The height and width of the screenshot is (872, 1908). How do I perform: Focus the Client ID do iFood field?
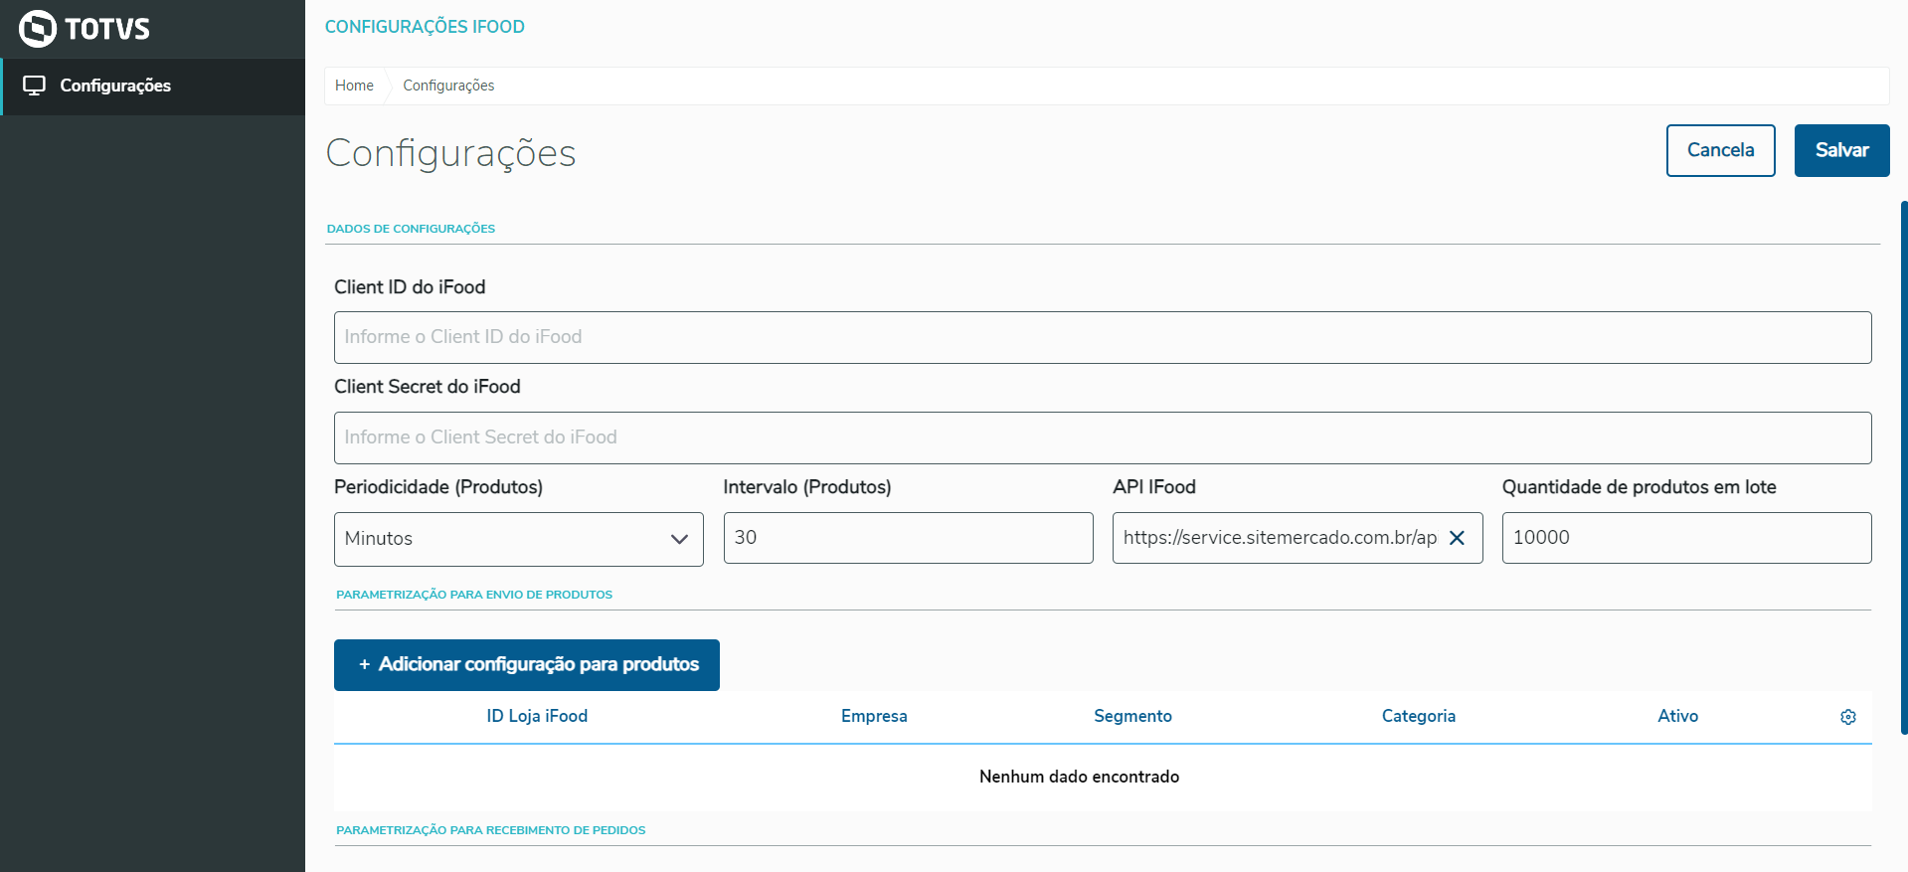(1102, 337)
